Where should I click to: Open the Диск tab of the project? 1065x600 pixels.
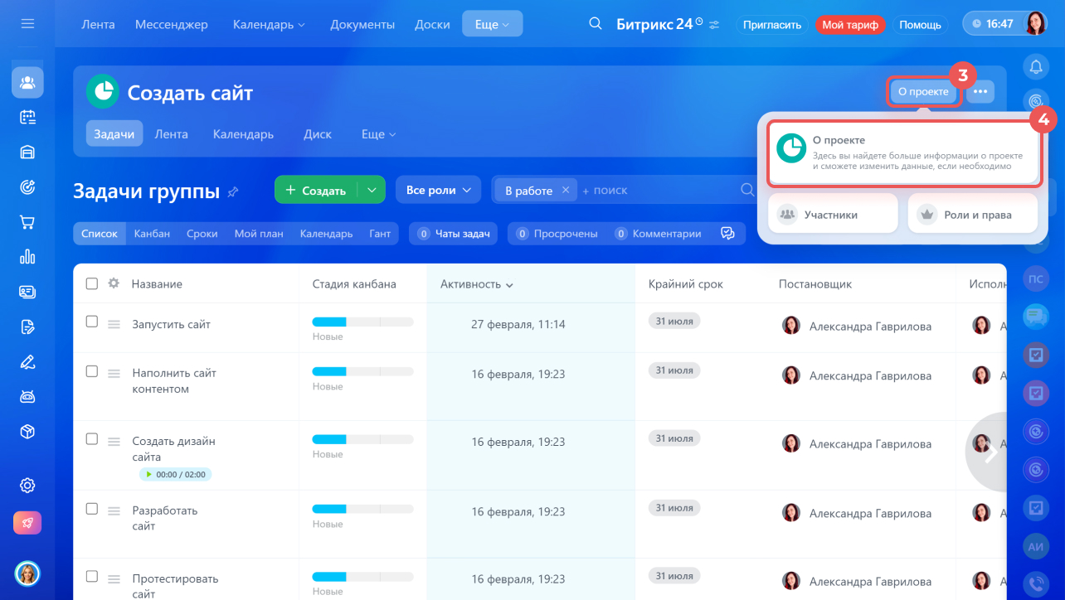click(x=318, y=134)
